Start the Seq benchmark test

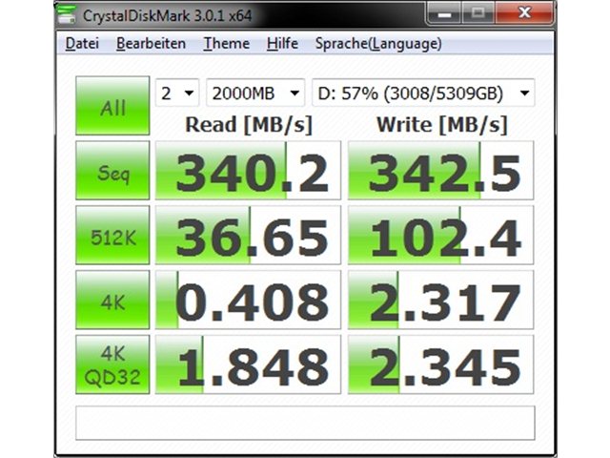click(x=112, y=171)
